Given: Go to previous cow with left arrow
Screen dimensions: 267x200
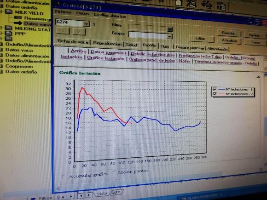Looking at the screenshot, I should tap(63, 31).
